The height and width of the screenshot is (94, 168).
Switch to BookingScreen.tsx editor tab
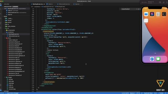[38, 4]
